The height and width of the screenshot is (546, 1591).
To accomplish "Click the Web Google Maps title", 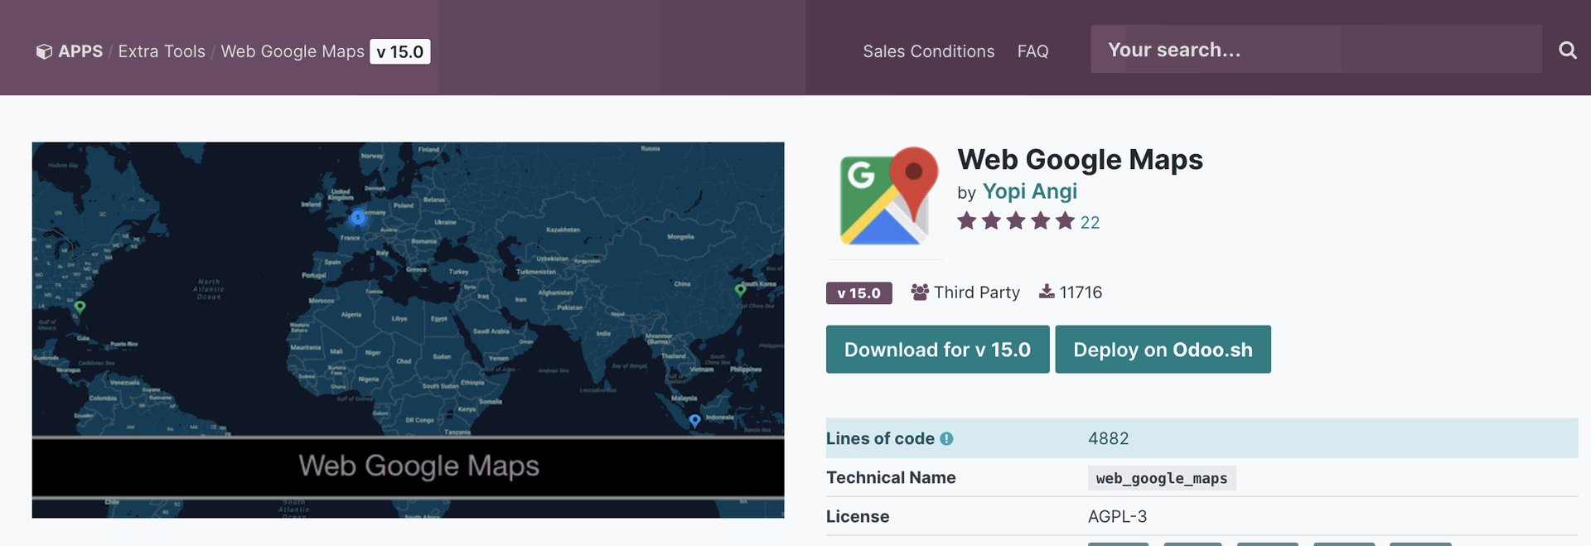I will pos(1080,159).
